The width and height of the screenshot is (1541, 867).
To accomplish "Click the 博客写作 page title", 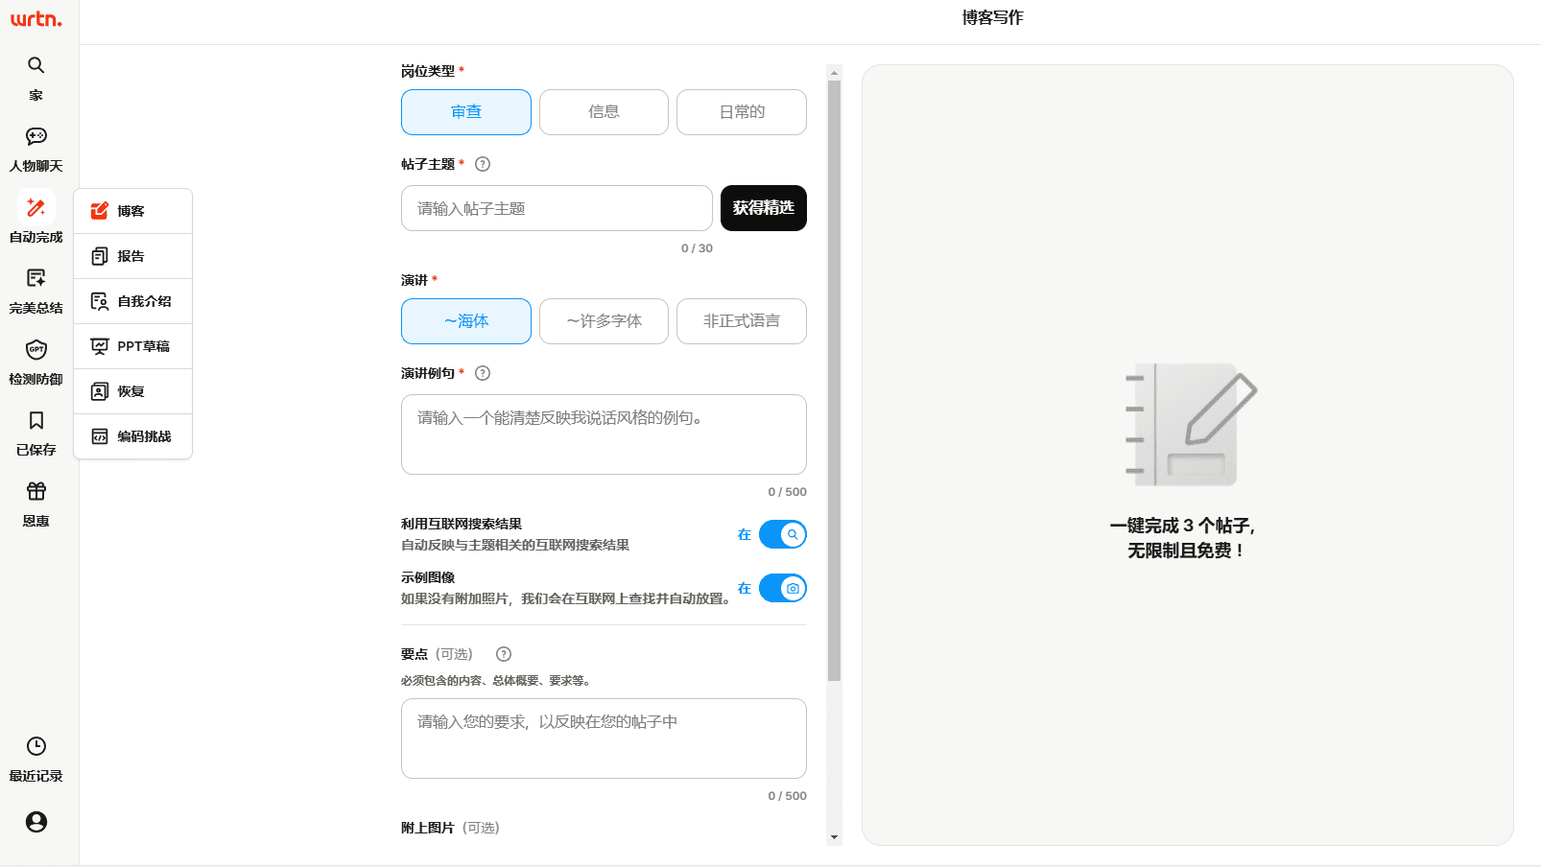I will click(993, 17).
